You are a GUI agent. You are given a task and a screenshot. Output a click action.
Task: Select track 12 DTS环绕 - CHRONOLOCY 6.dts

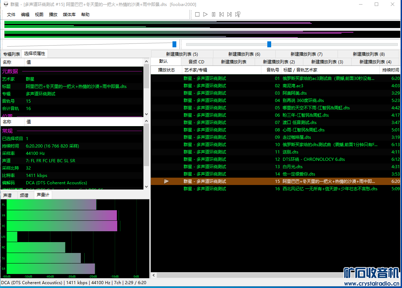275,159
